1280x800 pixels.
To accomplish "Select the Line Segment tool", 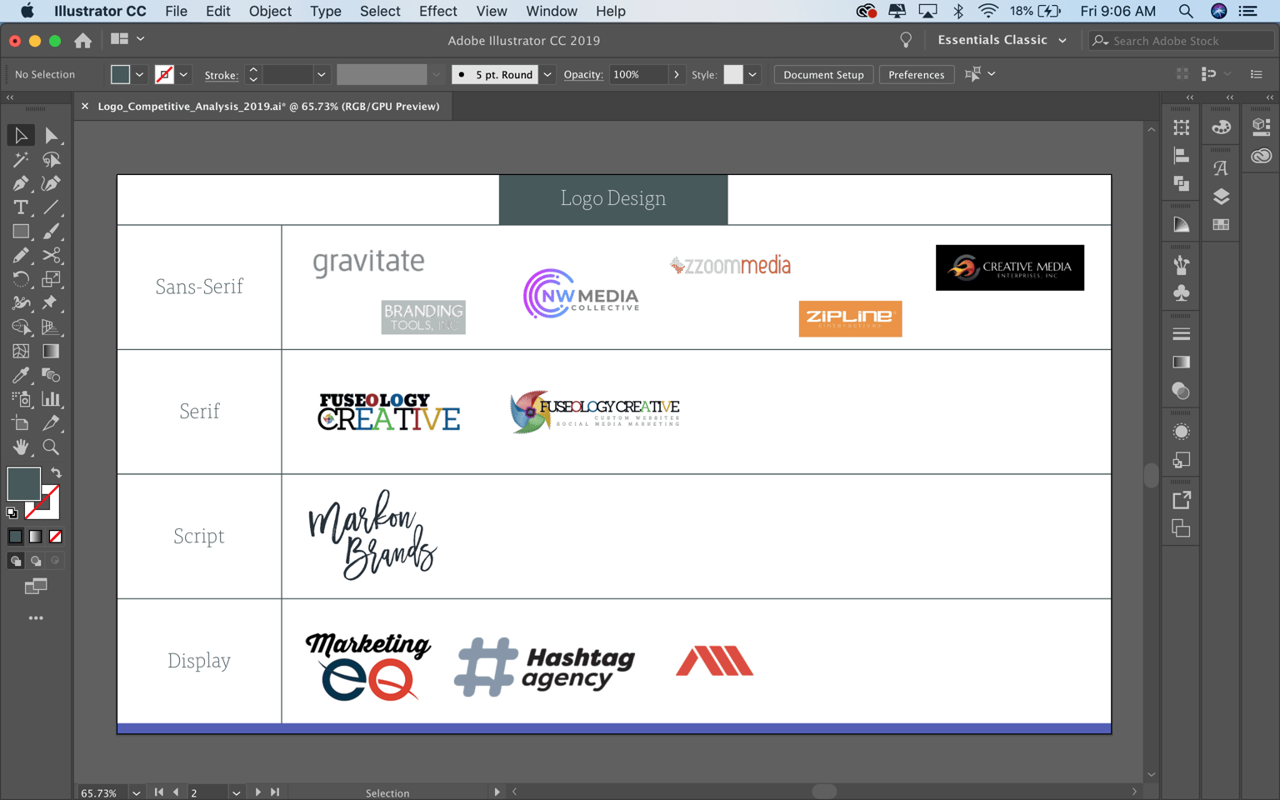I will [51, 207].
